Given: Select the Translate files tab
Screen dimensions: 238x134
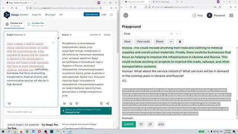Looking at the screenshot, I should 36,24.
